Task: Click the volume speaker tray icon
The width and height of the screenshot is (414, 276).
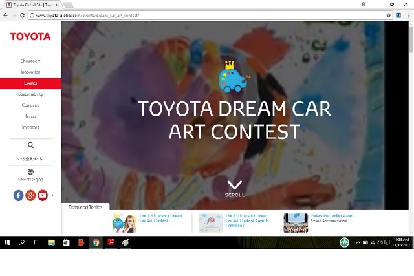Action: [380, 242]
